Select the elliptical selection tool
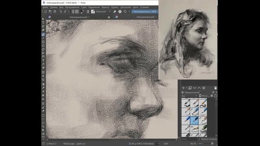 point(43,119)
